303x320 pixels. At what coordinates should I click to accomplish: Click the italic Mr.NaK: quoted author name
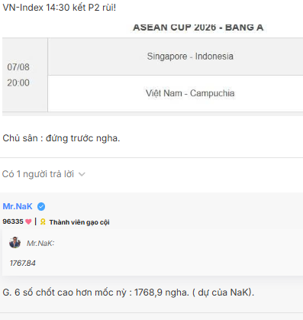[x=40, y=244]
